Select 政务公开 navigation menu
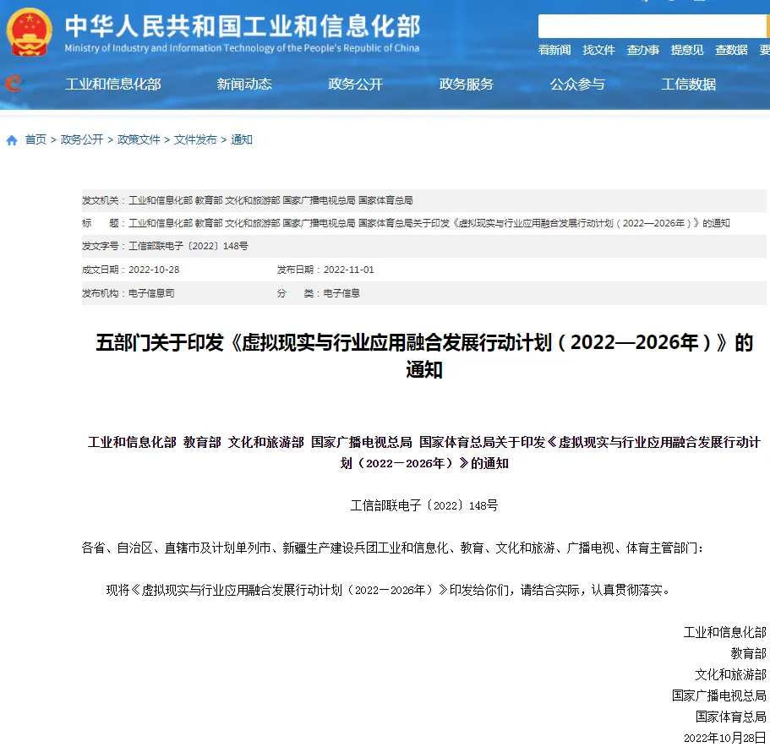This screenshot has width=770, height=747. point(355,85)
